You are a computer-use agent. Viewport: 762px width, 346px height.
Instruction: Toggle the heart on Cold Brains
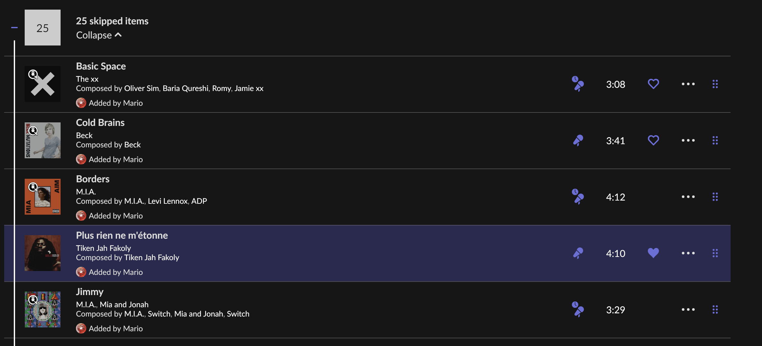(x=653, y=140)
